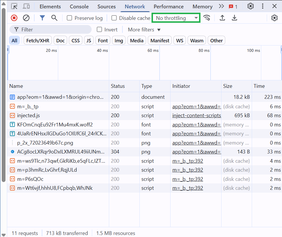Filter requests by Other type
This screenshot has width=282, height=237.
216,41
